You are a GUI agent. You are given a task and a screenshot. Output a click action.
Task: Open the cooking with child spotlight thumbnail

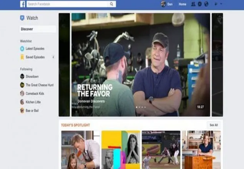tap(80, 150)
